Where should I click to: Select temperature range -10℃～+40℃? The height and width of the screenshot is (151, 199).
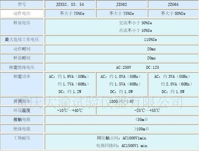click(70, 110)
